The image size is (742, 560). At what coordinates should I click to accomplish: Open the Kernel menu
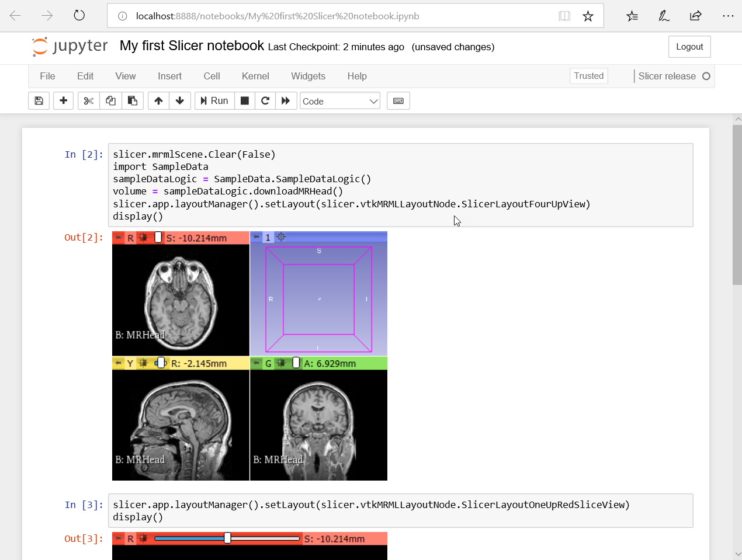click(255, 76)
